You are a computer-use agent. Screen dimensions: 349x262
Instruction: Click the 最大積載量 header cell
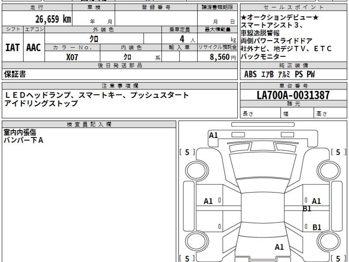coord(217,29)
